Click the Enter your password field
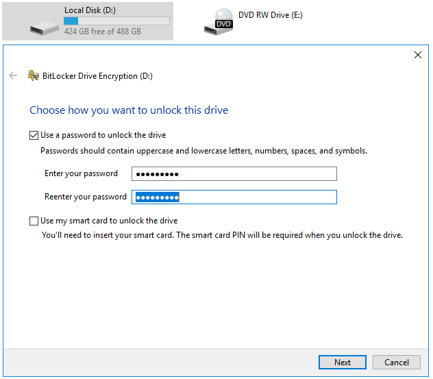Viewport: 433px width, 379px height. pos(234,174)
